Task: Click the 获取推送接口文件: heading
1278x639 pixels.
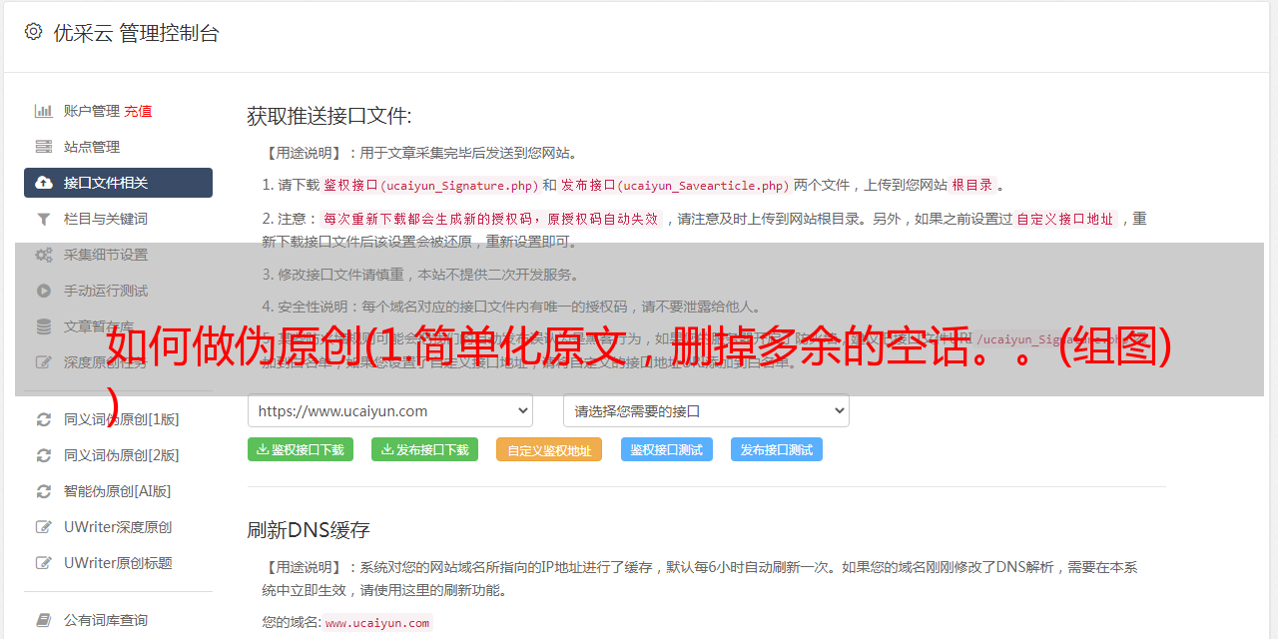Action: pos(329,116)
